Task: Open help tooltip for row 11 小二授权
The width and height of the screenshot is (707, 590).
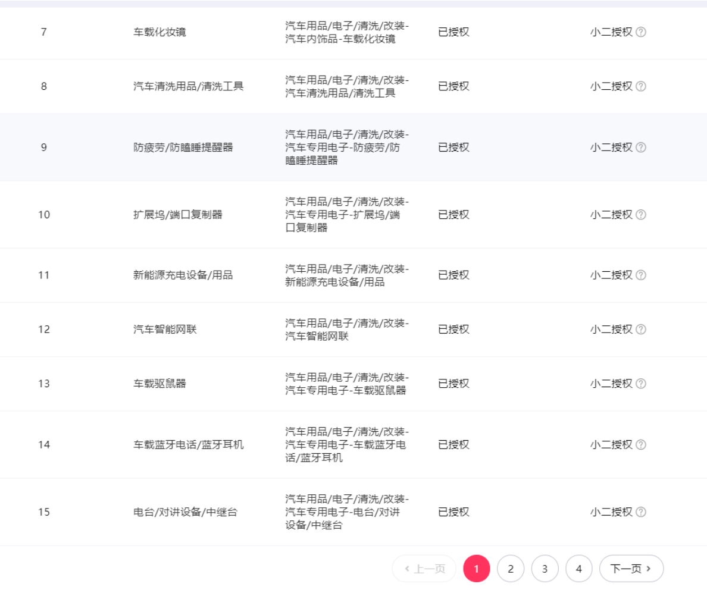Action: (x=641, y=275)
